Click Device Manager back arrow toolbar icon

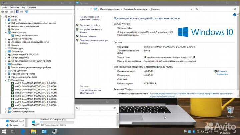coord(2,12)
